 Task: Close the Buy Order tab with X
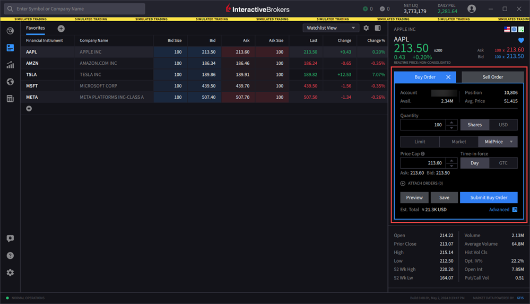[x=448, y=77]
